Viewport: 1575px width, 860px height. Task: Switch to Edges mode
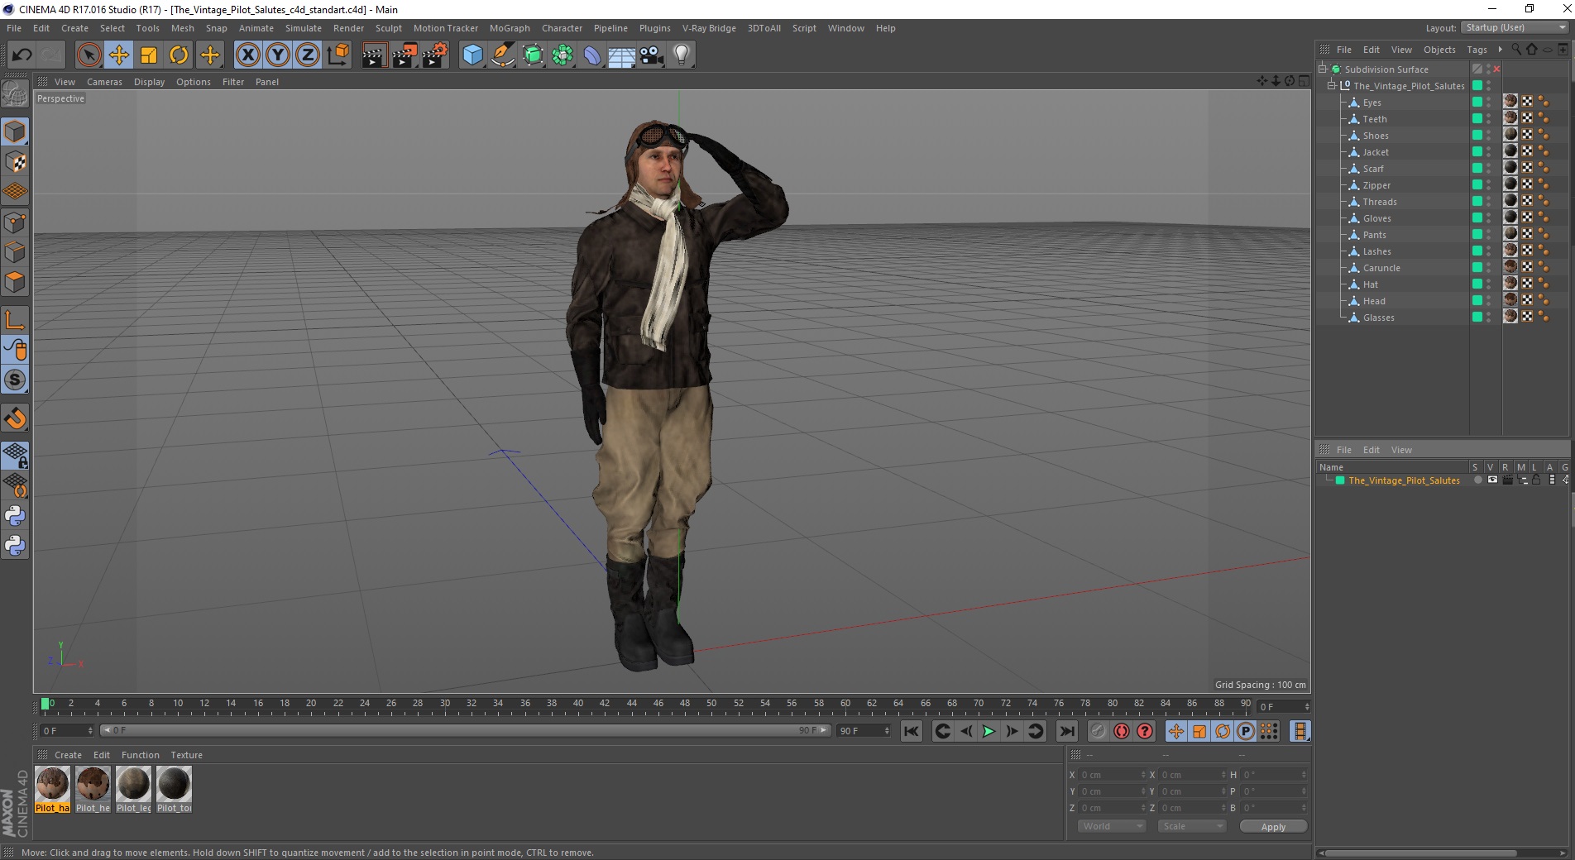pos(15,251)
